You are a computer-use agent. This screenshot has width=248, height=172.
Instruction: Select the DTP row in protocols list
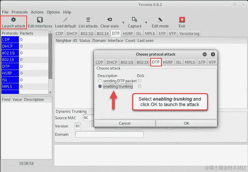25,66
